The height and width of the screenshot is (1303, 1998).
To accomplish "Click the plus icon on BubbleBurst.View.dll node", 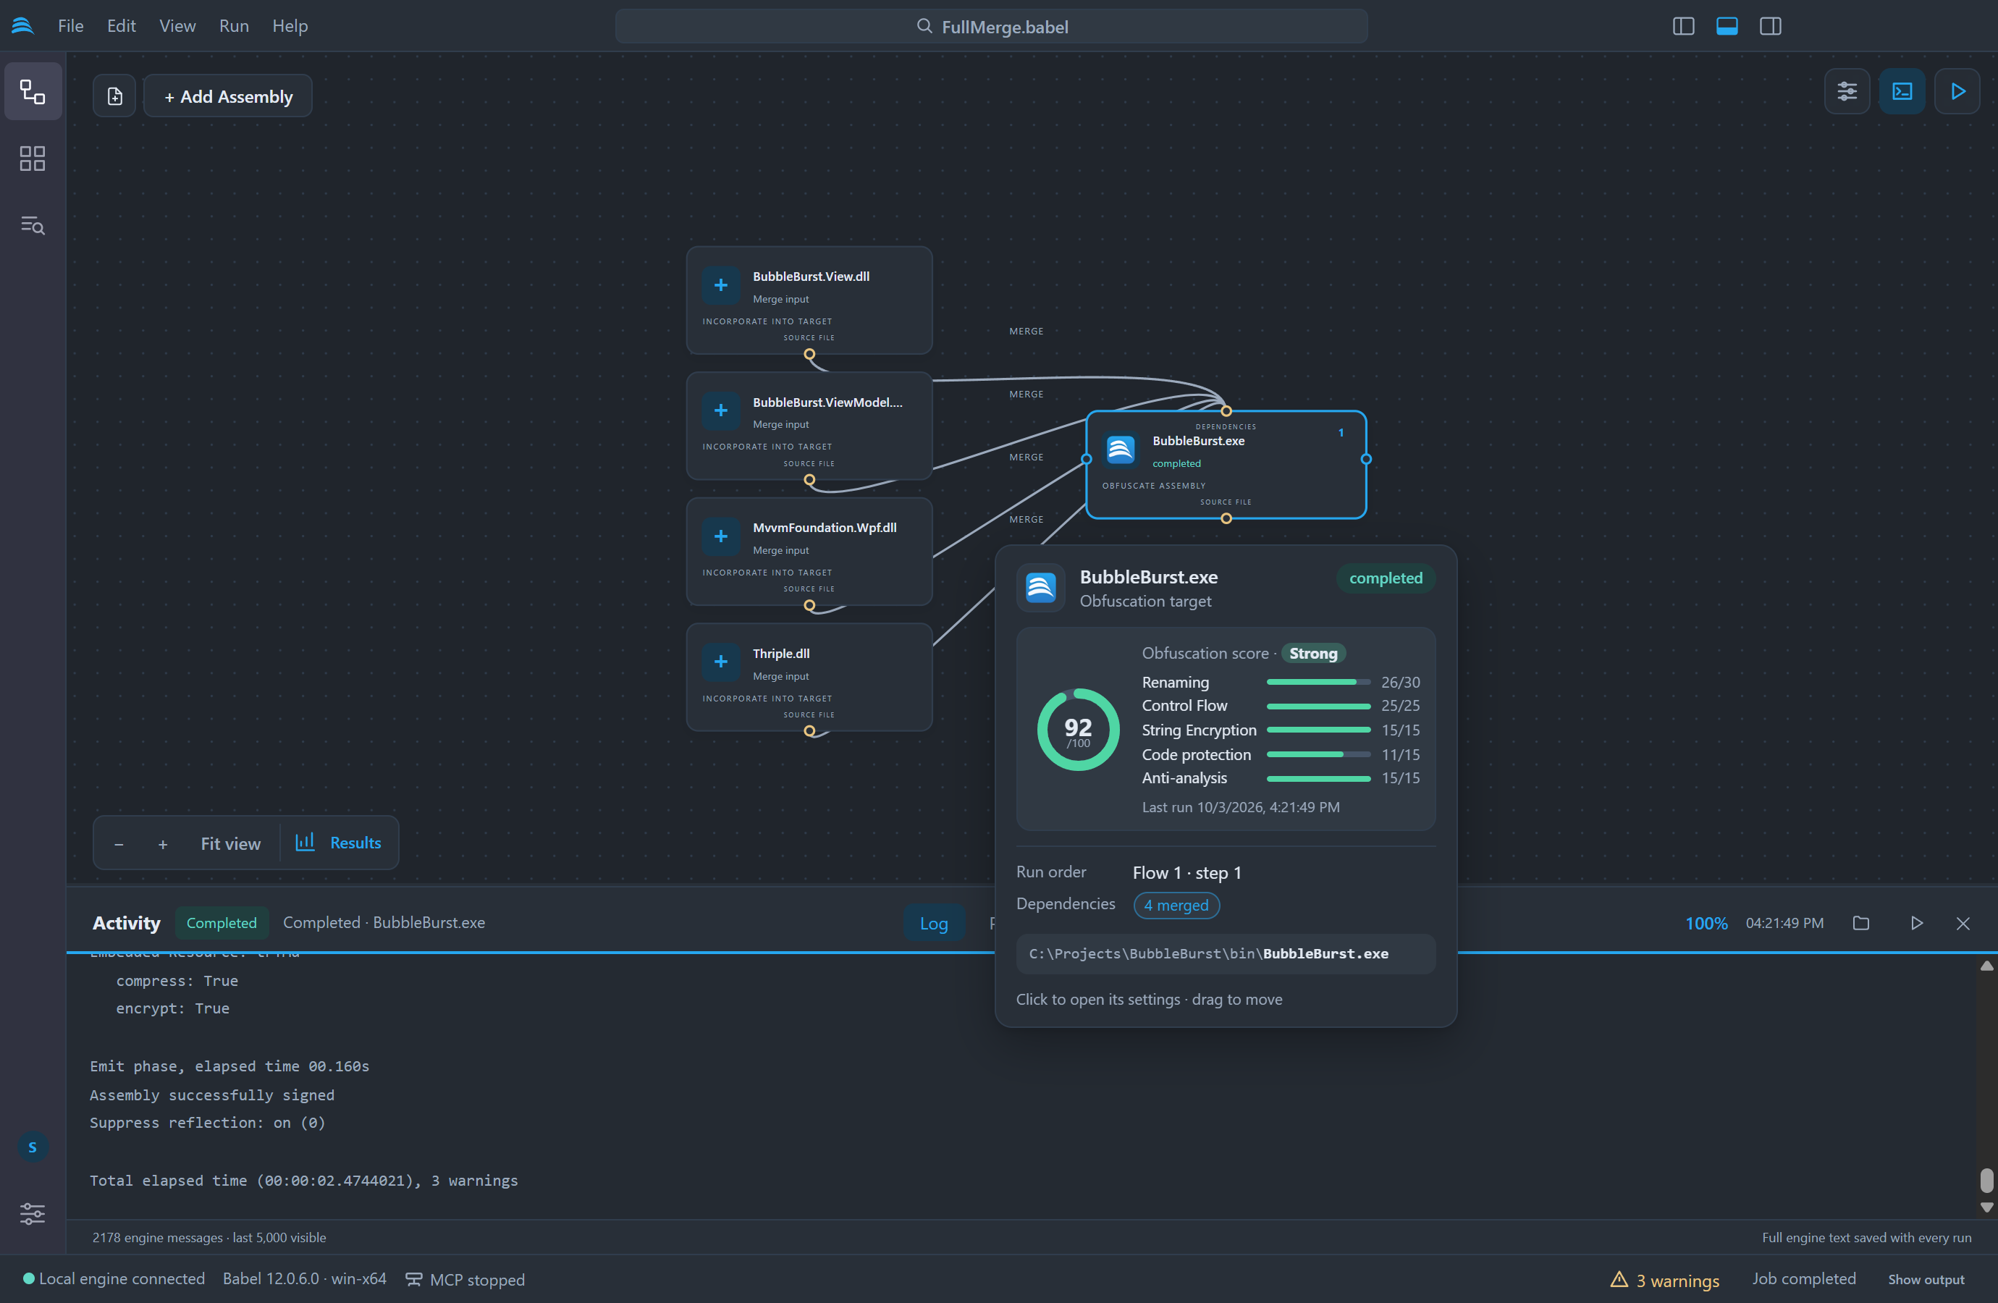I will [x=720, y=285].
